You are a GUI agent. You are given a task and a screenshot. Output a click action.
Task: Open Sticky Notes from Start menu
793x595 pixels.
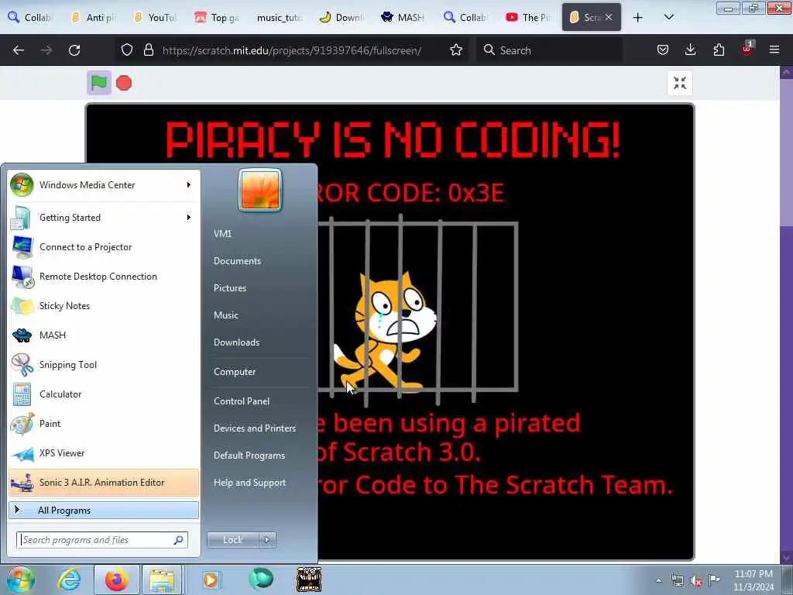point(104,305)
